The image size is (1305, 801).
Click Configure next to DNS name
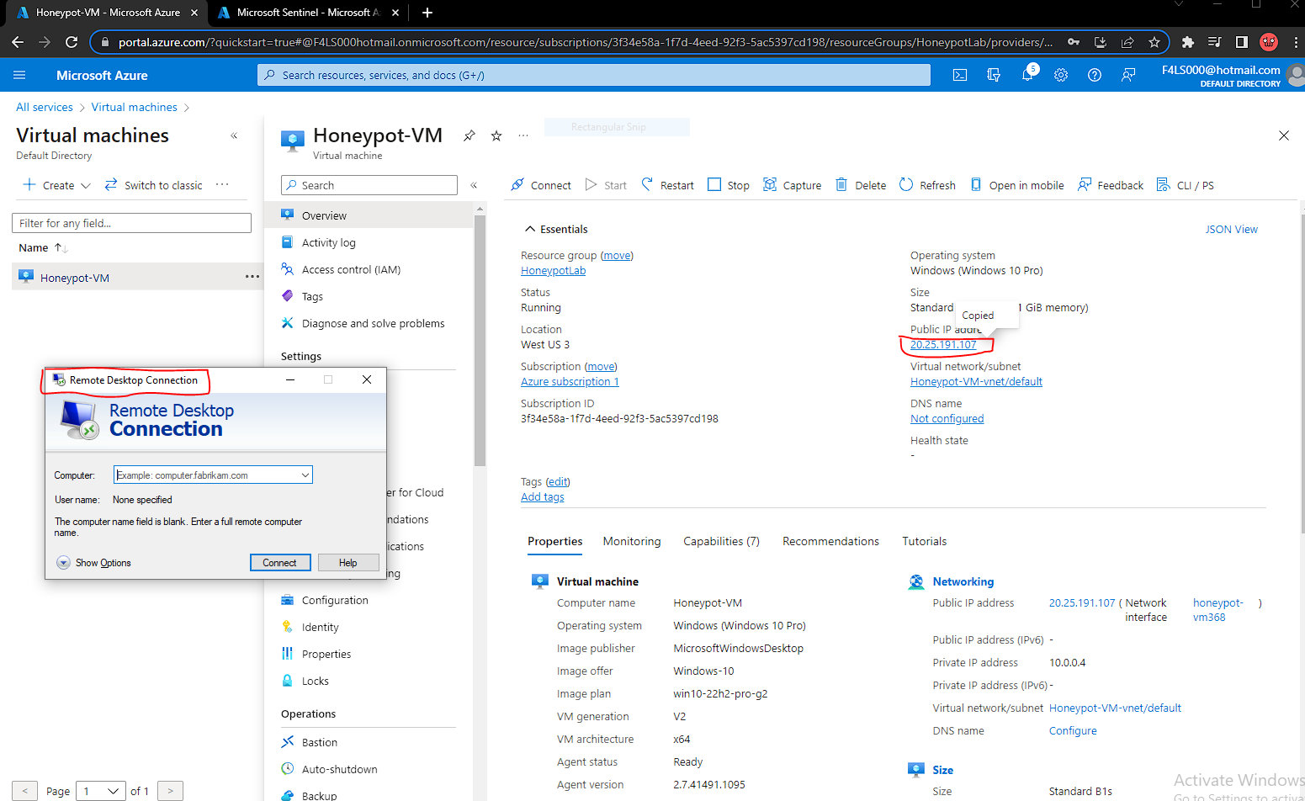(x=1073, y=730)
